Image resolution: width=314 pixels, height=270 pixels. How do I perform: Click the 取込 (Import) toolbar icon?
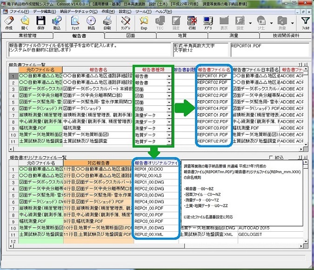pos(57,23)
